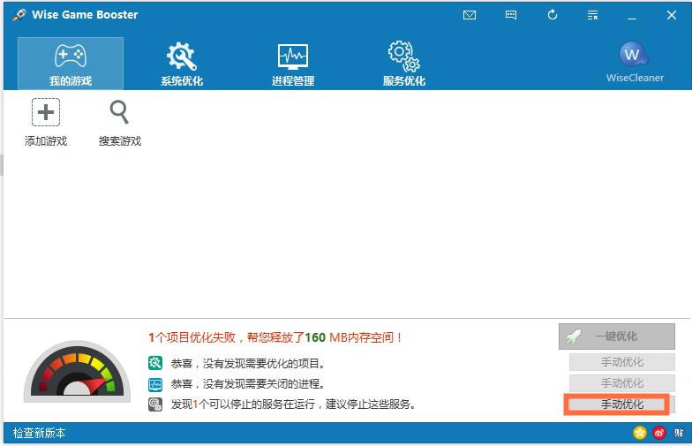692x446 pixels.
Task: Click the red Weibo icon in status bar
Action: click(659, 433)
